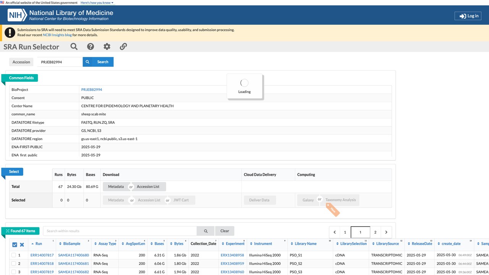Click the magnifier search icon beside SRA Run Selector

(x=74, y=47)
